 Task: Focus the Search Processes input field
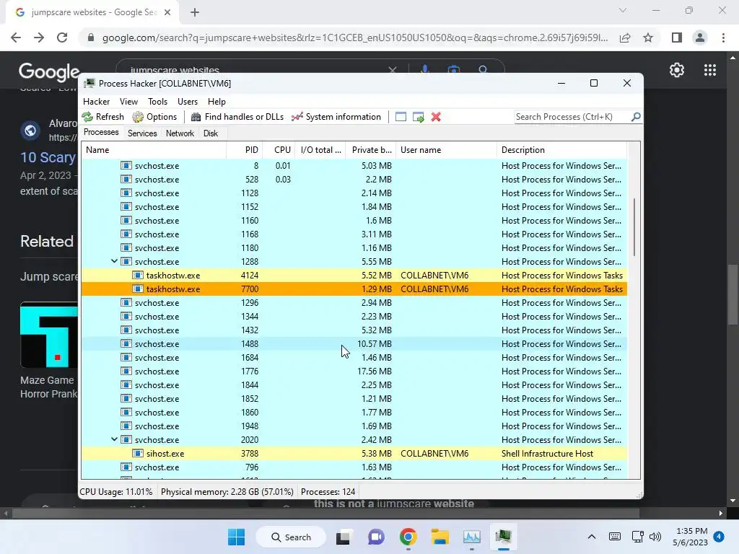[572, 117]
